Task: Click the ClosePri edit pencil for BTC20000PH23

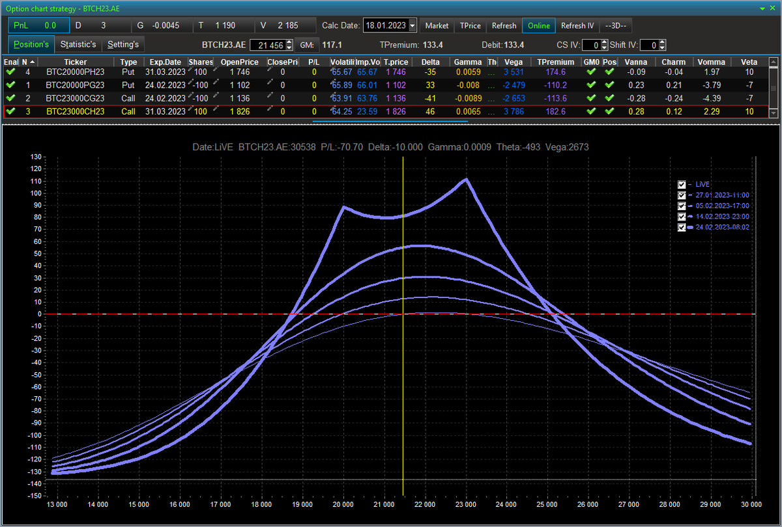Action: tap(270, 68)
